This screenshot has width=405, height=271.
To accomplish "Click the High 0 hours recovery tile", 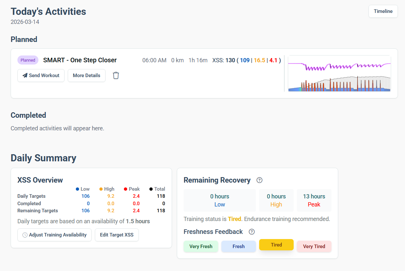I will [x=276, y=200].
